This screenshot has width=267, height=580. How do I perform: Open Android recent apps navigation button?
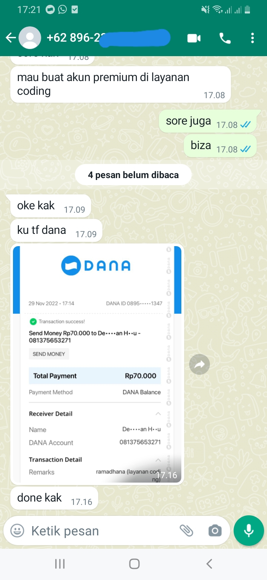[60, 564]
